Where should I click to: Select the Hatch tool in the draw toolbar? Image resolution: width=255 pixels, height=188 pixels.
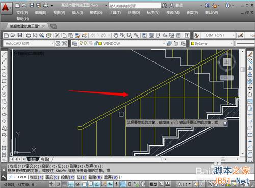point(4,148)
